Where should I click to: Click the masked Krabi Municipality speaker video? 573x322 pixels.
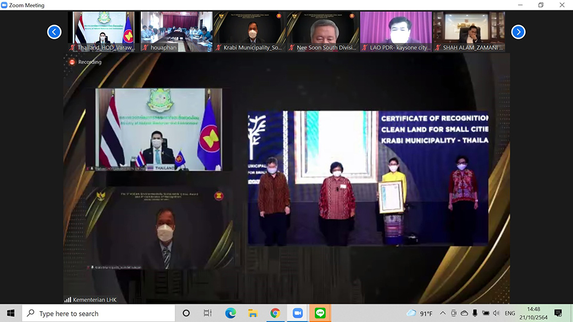pyautogui.click(x=159, y=229)
